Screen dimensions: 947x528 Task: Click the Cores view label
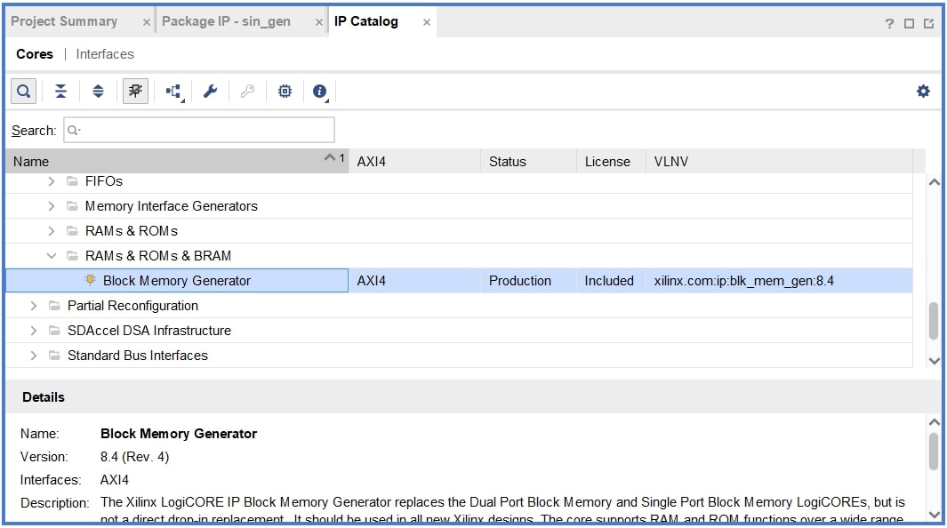(x=34, y=53)
